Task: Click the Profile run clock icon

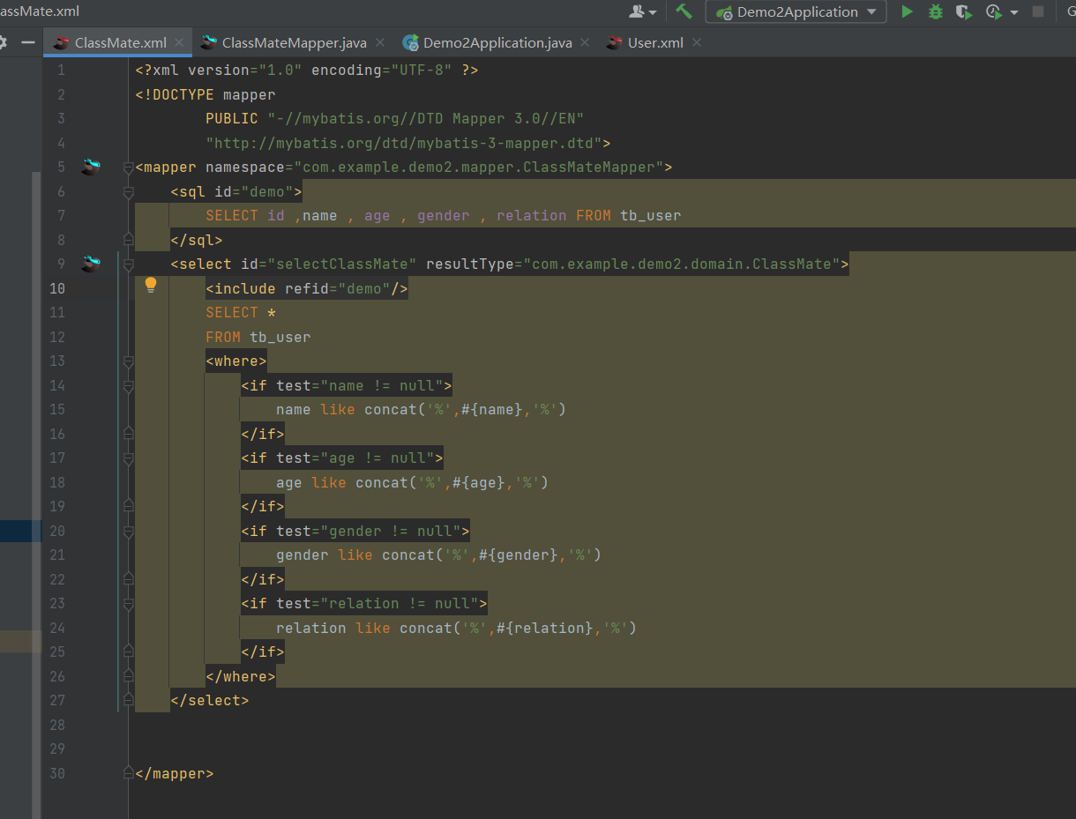Action: click(x=994, y=11)
